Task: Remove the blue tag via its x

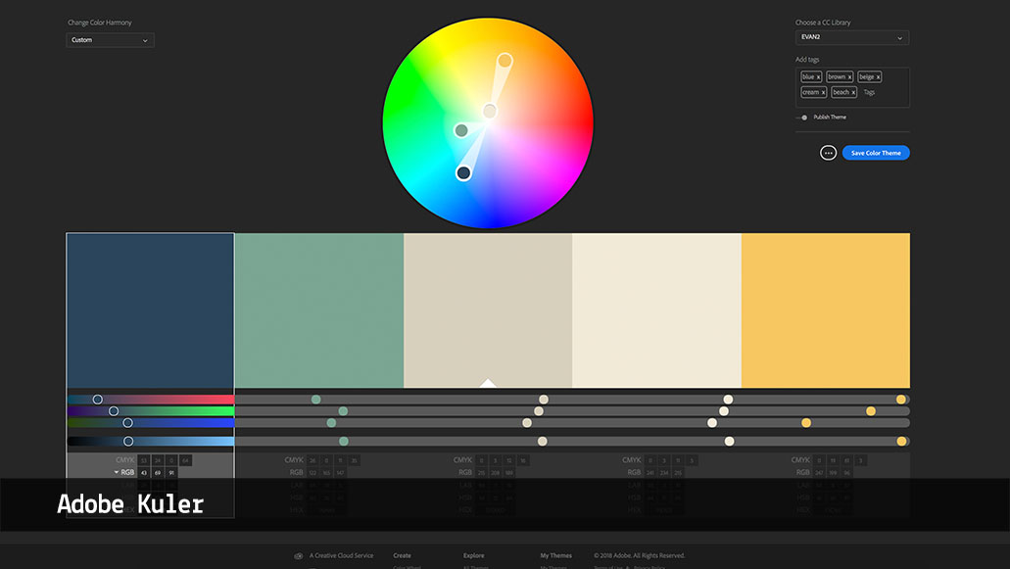Action: [818, 77]
